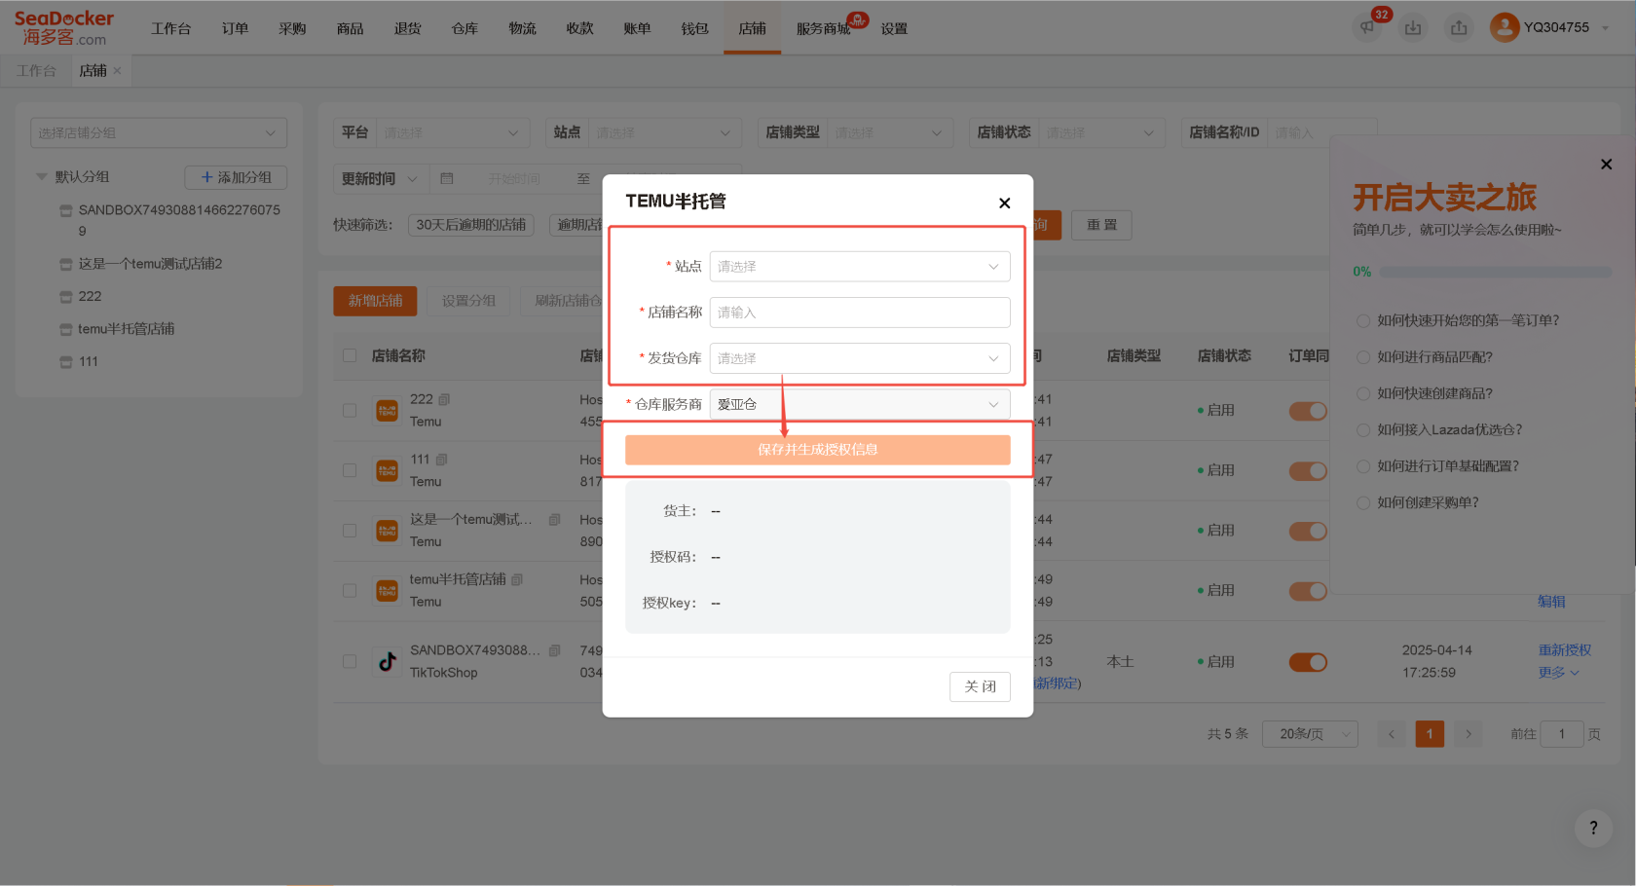Click the announcement megaphone icon in header
The width and height of the screenshot is (1636, 886).
pyautogui.click(x=1367, y=27)
